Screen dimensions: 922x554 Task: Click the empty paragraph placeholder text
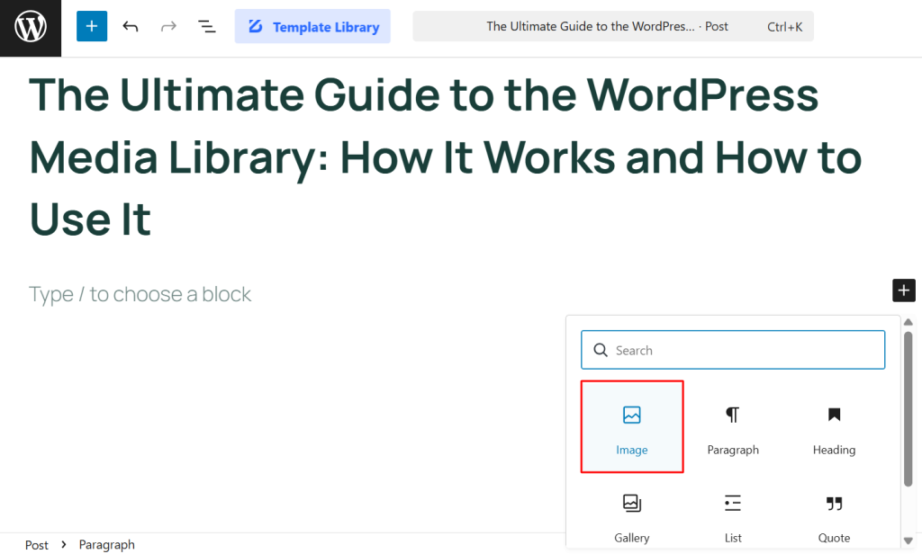click(x=140, y=293)
